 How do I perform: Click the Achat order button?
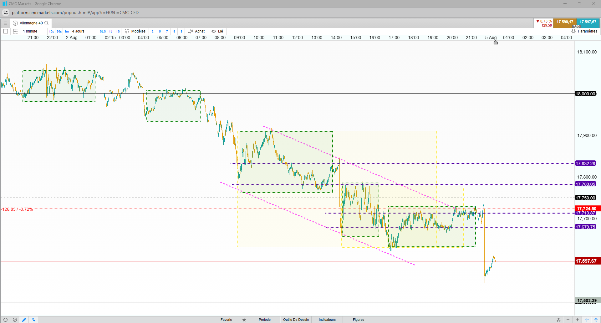tap(196, 31)
